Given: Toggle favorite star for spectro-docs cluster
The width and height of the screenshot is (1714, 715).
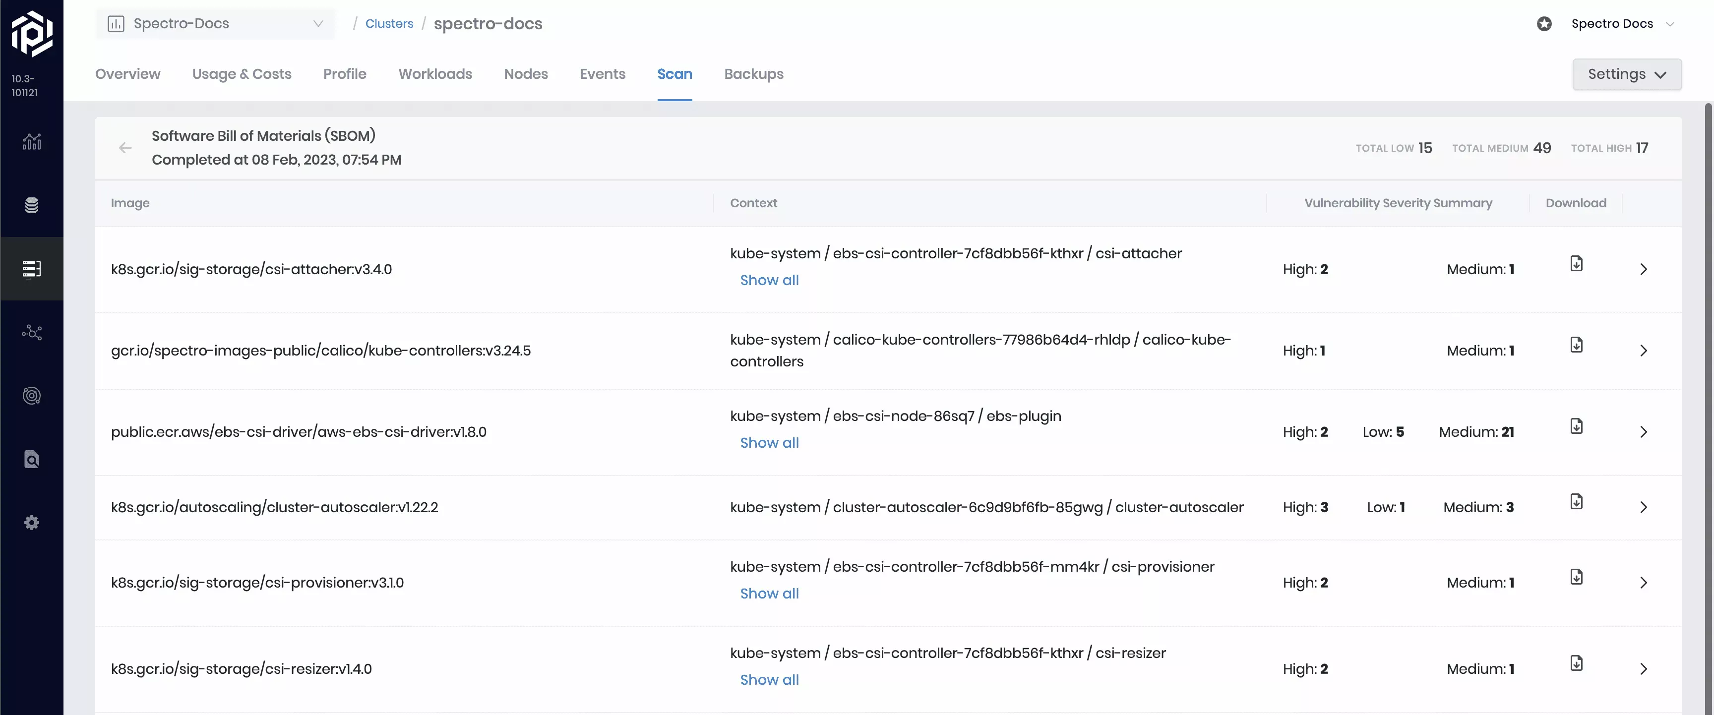Looking at the screenshot, I should 1545,23.
